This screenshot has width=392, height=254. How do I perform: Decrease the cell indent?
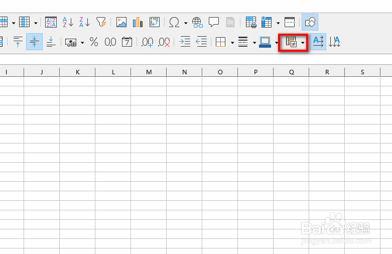[201, 42]
